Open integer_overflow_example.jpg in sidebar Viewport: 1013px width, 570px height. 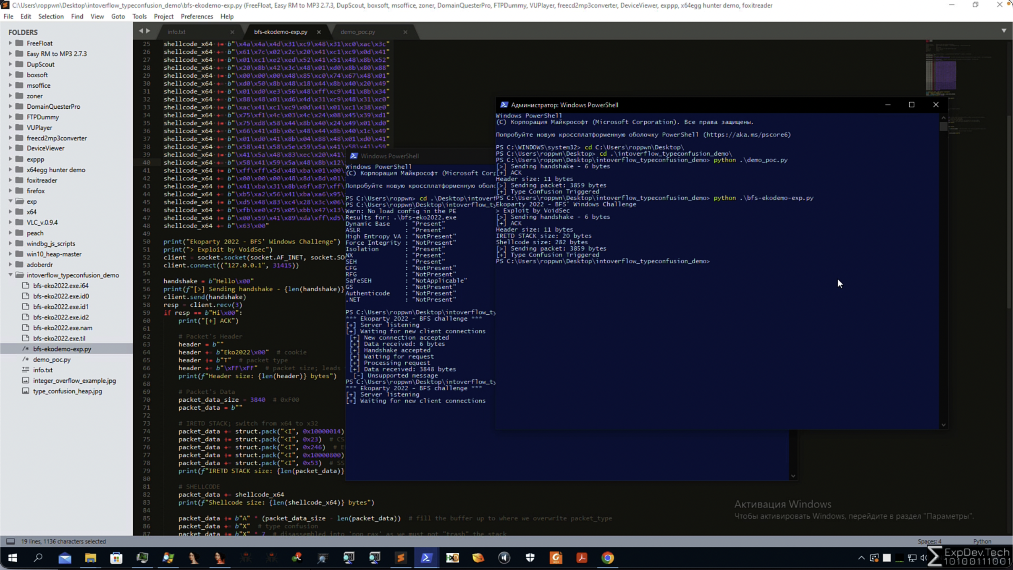click(74, 381)
